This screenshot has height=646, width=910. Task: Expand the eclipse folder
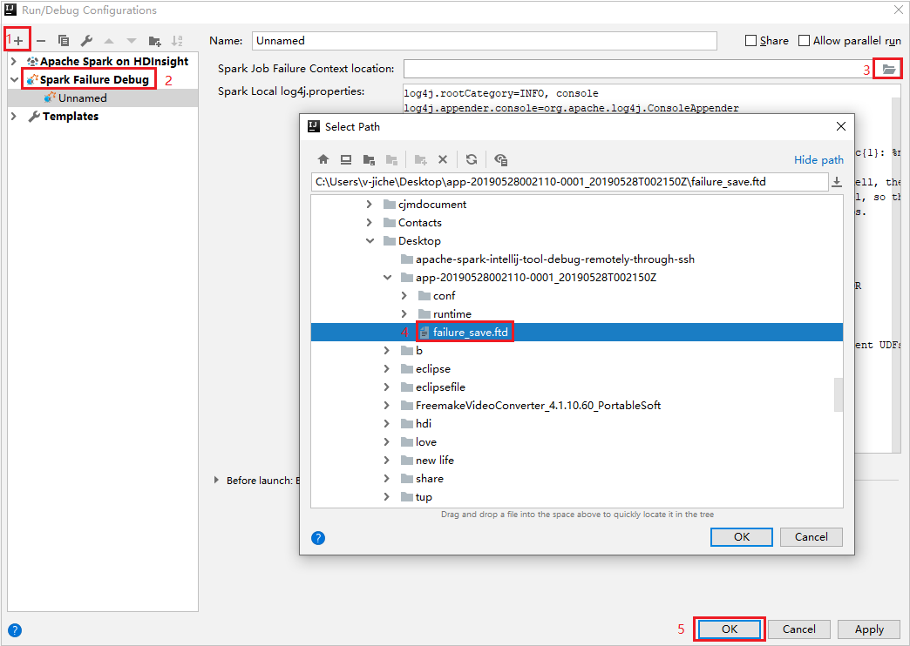tap(389, 368)
